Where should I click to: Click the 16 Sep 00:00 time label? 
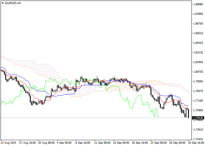[121, 143]
